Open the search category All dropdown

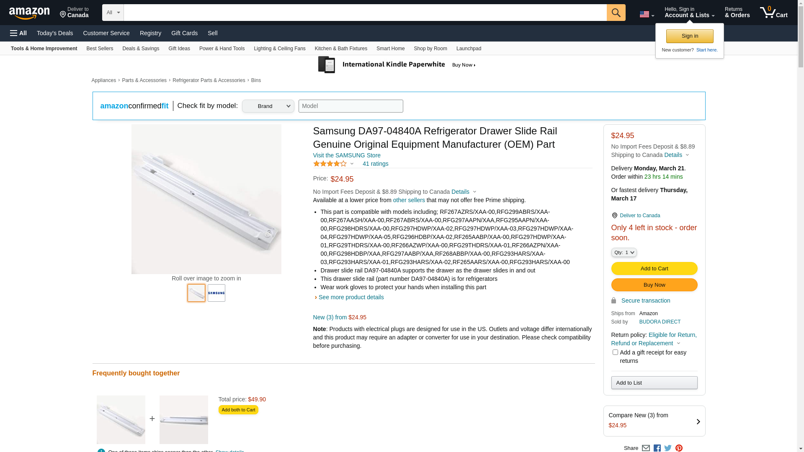pos(113,13)
